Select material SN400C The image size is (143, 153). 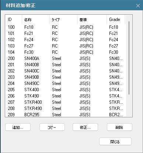point(32,71)
